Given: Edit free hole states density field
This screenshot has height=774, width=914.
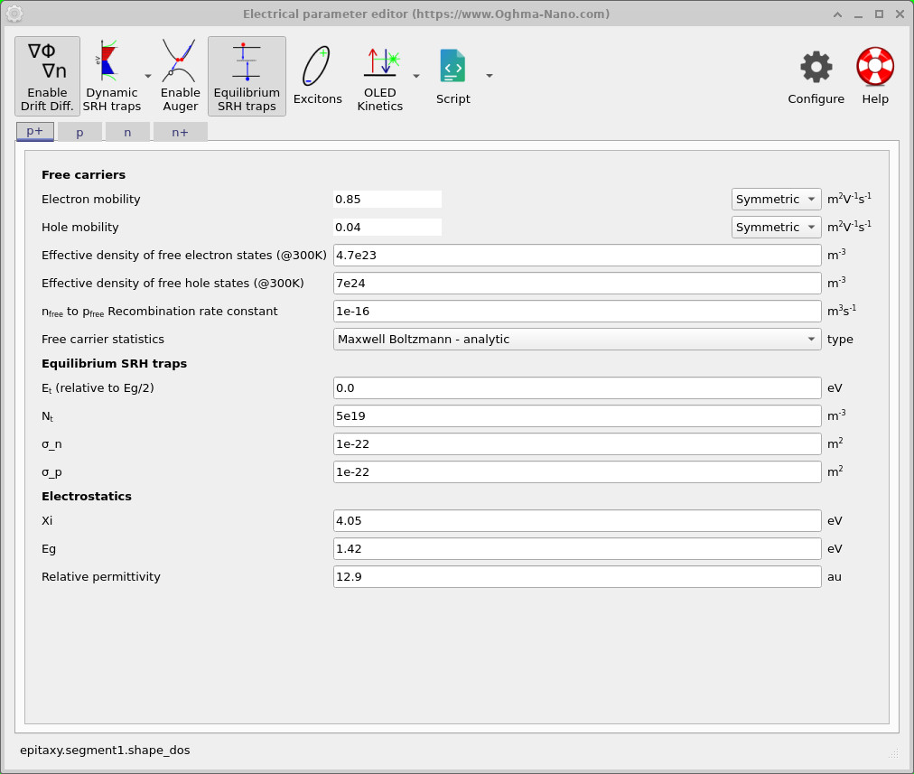Looking at the screenshot, I should pyautogui.click(x=577, y=284).
